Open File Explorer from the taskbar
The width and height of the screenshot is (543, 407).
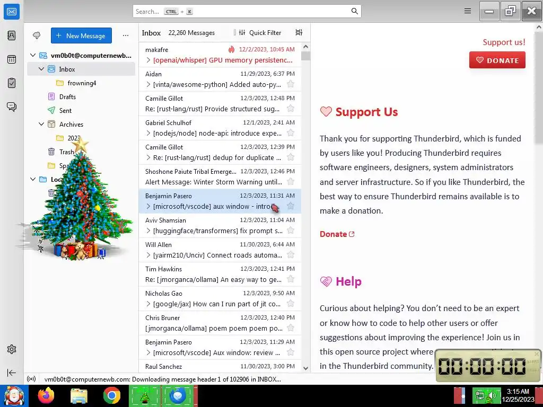click(79, 396)
